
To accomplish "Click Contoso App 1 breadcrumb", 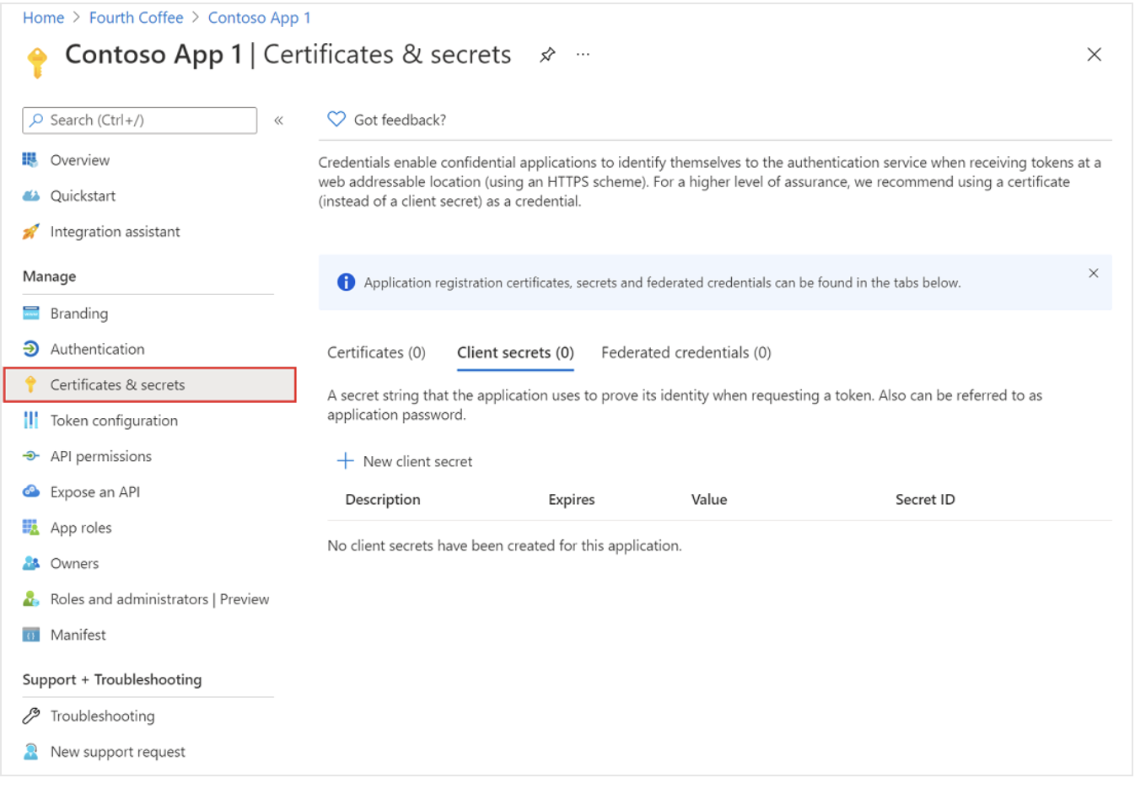I will point(260,18).
